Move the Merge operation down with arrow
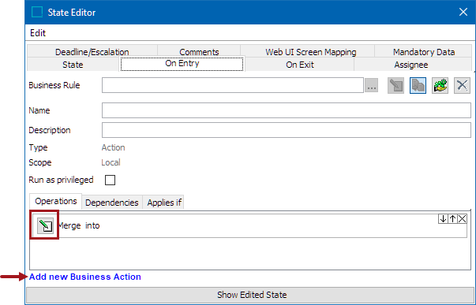 [x=443, y=218]
